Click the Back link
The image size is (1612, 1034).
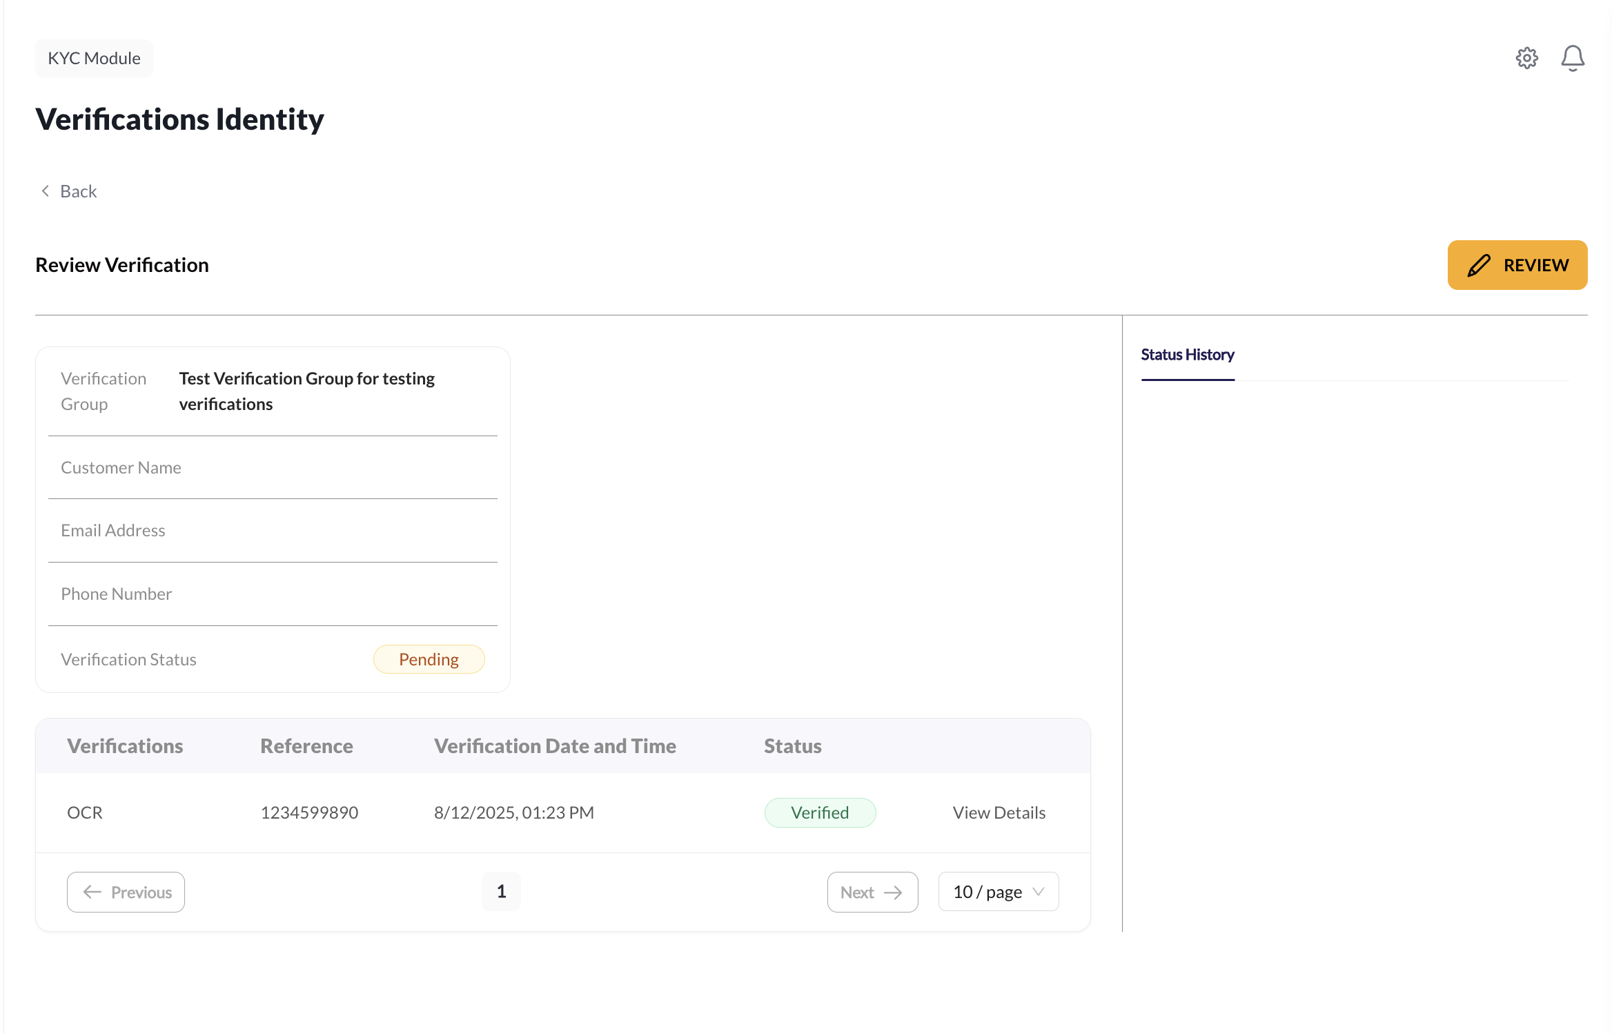[79, 191]
